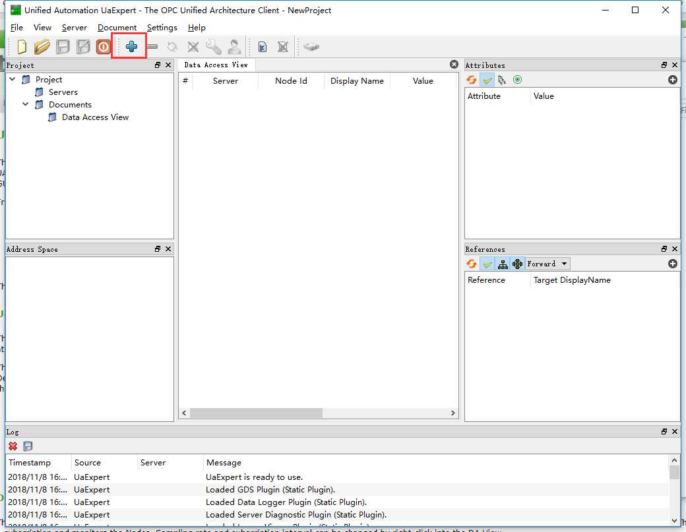Click the Data Access View horizontal scrollbar thumb
The width and height of the screenshot is (686, 532).
pos(256,413)
